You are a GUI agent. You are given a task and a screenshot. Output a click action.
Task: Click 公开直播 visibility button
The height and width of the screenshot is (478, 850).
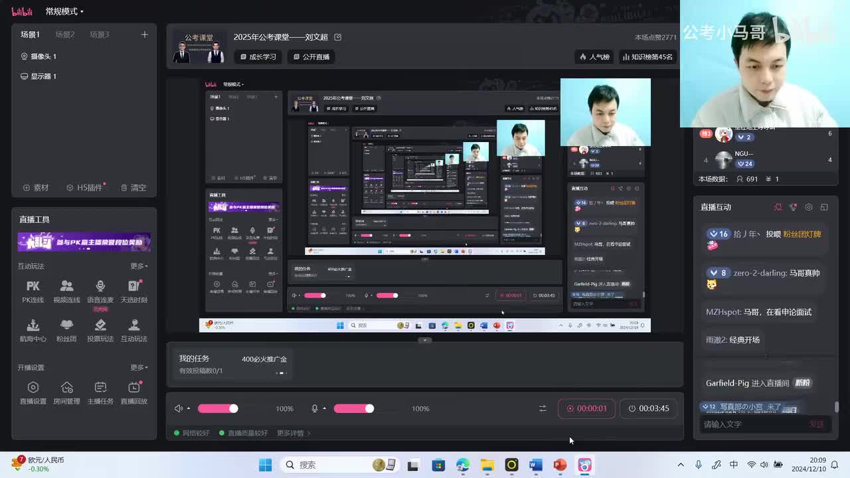(x=311, y=56)
